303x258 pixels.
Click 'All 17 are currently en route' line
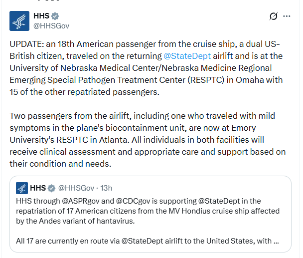pyautogui.click(x=148, y=241)
